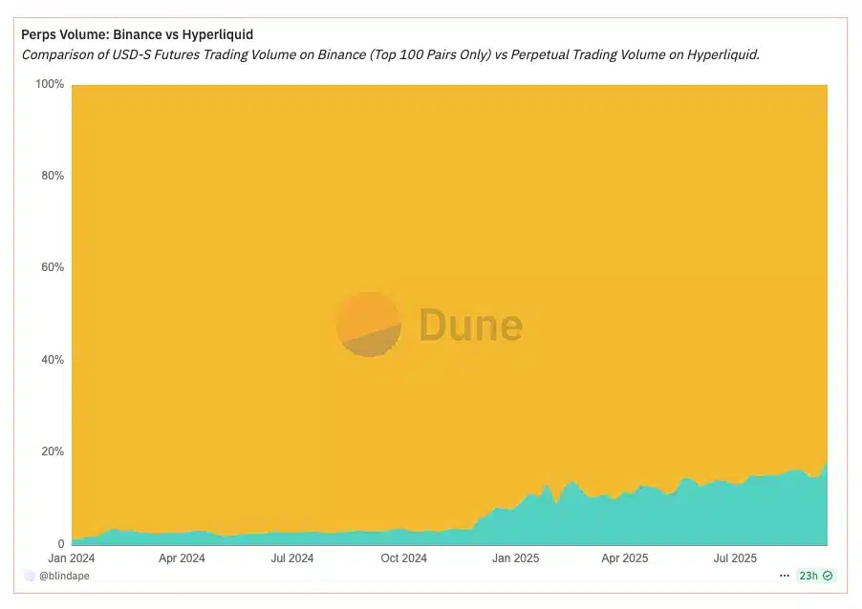The width and height of the screenshot is (862, 609).
Task: Open the three-dot options menu
Action: [x=785, y=576]
